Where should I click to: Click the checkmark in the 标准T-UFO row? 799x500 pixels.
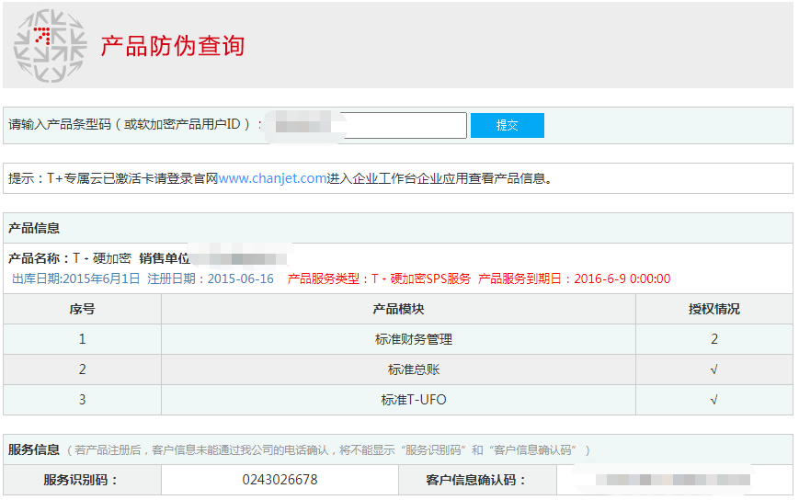pos(713,400)
